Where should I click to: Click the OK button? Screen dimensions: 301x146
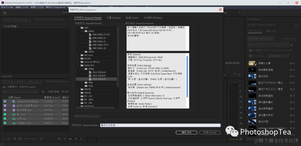coord(186,133)
